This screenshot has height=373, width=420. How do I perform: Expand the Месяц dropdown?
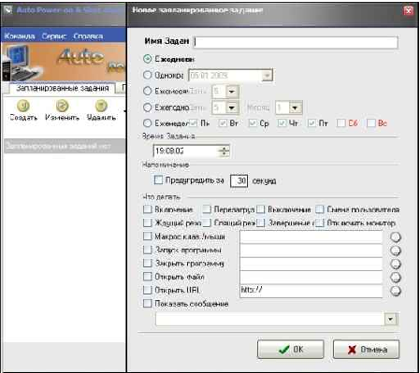pos(295,108)
